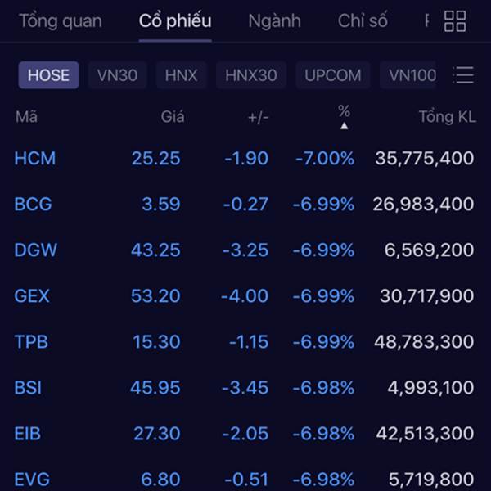Select the VN30 index filter

click(117, 75)
